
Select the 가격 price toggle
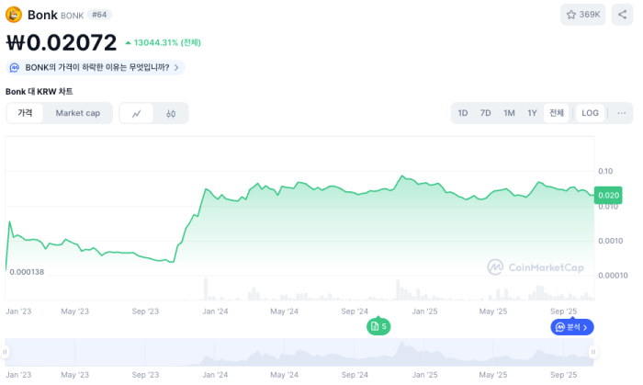pos(25,113)
